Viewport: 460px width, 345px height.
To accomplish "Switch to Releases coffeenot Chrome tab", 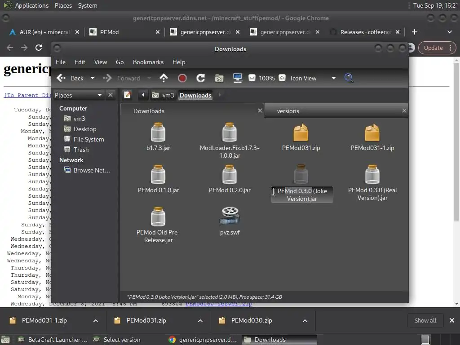I will tap(365, 32).
